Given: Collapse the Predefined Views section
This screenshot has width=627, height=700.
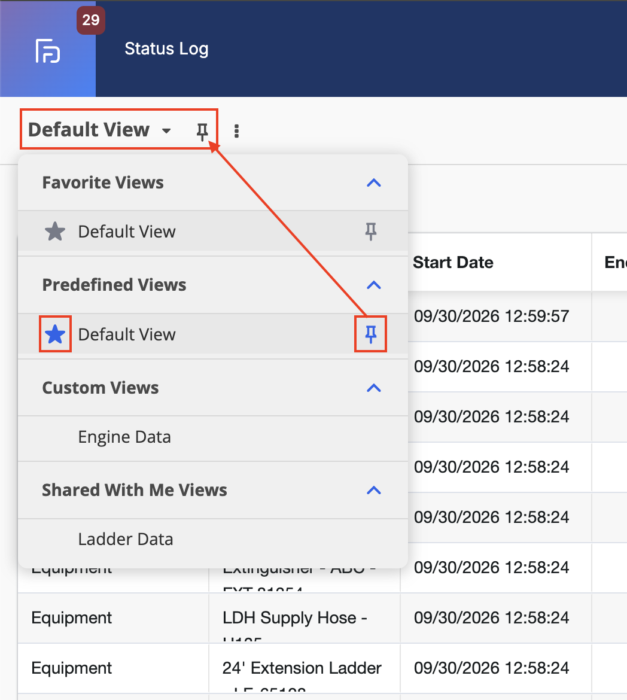Looking at the screenshot, I should click(374, 285).
